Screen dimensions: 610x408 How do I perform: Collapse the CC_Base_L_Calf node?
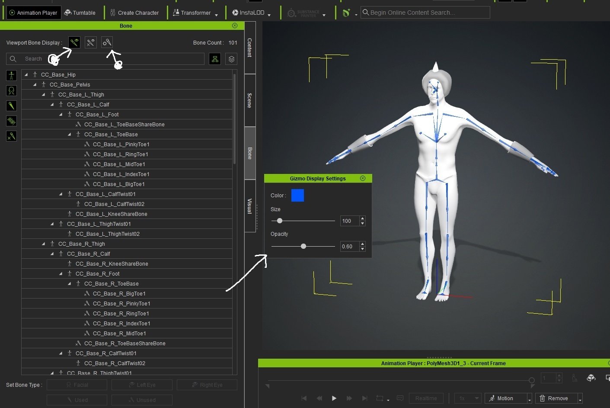pos(52,104)
